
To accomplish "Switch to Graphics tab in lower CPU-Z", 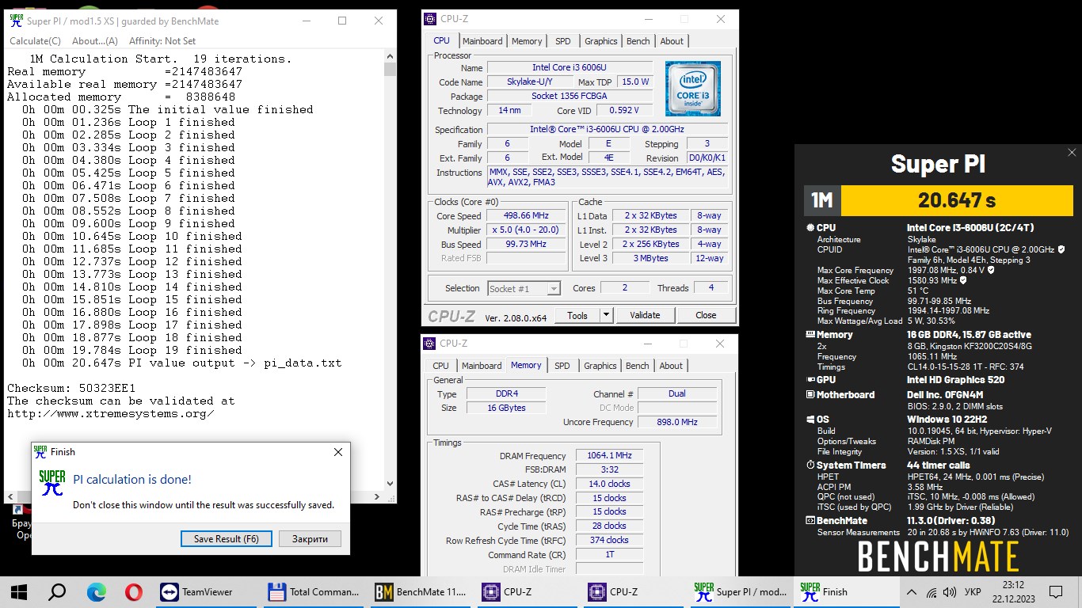I will (600, 366).
